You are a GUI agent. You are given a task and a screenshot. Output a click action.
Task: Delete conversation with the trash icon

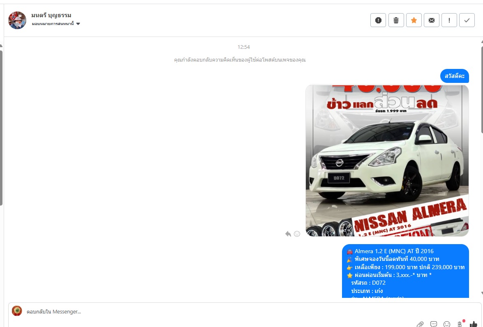pyautogui.click(x=396, y=20)
